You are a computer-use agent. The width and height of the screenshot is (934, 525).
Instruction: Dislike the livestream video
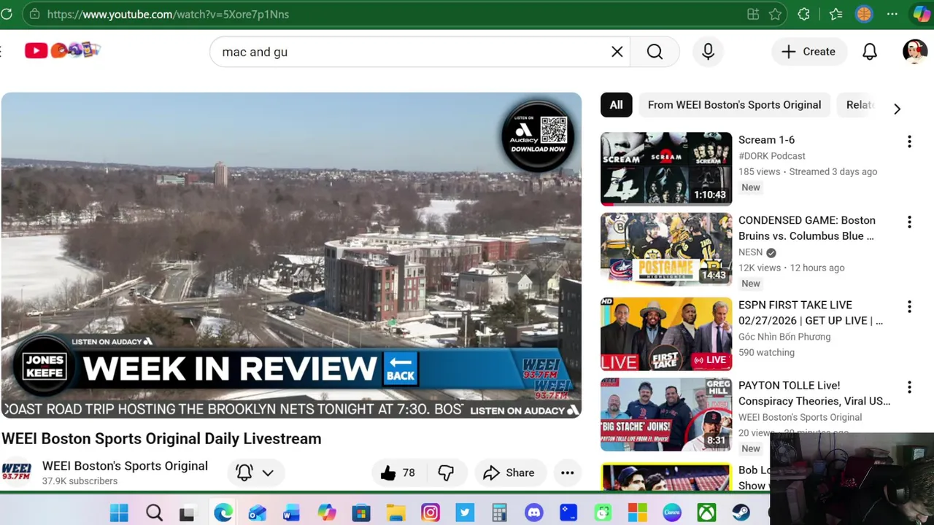(x=446, y=472)
